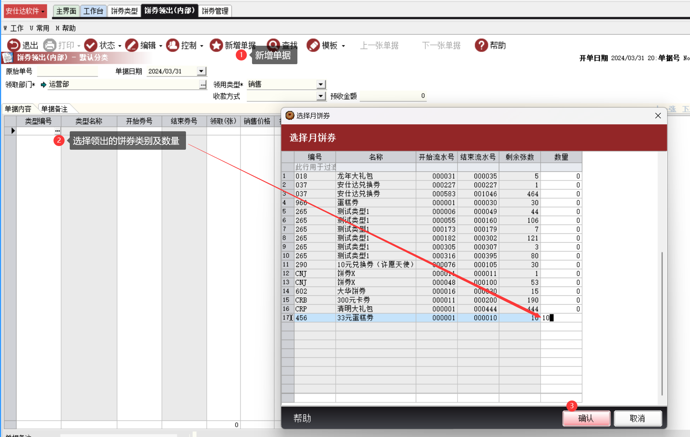
Task: Open the 帮助 menu in menu bar
Action: point(66,28)
